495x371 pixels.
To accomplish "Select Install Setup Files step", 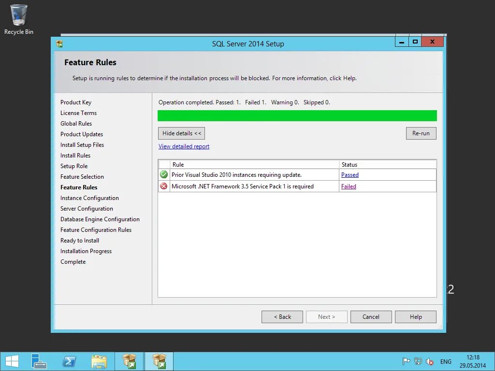I will pyautogui.click(x=82, y=145).
